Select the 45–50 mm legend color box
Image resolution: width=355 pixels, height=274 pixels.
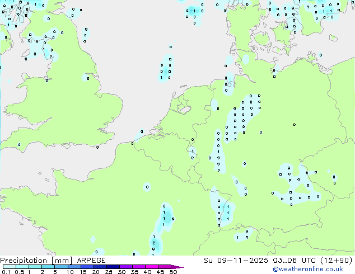(165, 267)
